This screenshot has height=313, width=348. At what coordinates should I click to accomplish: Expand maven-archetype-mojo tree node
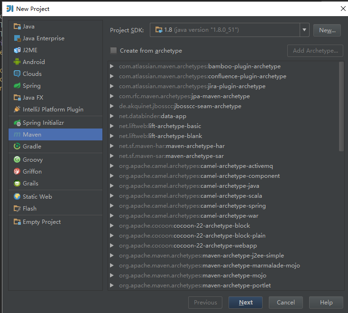pos(112,275)
